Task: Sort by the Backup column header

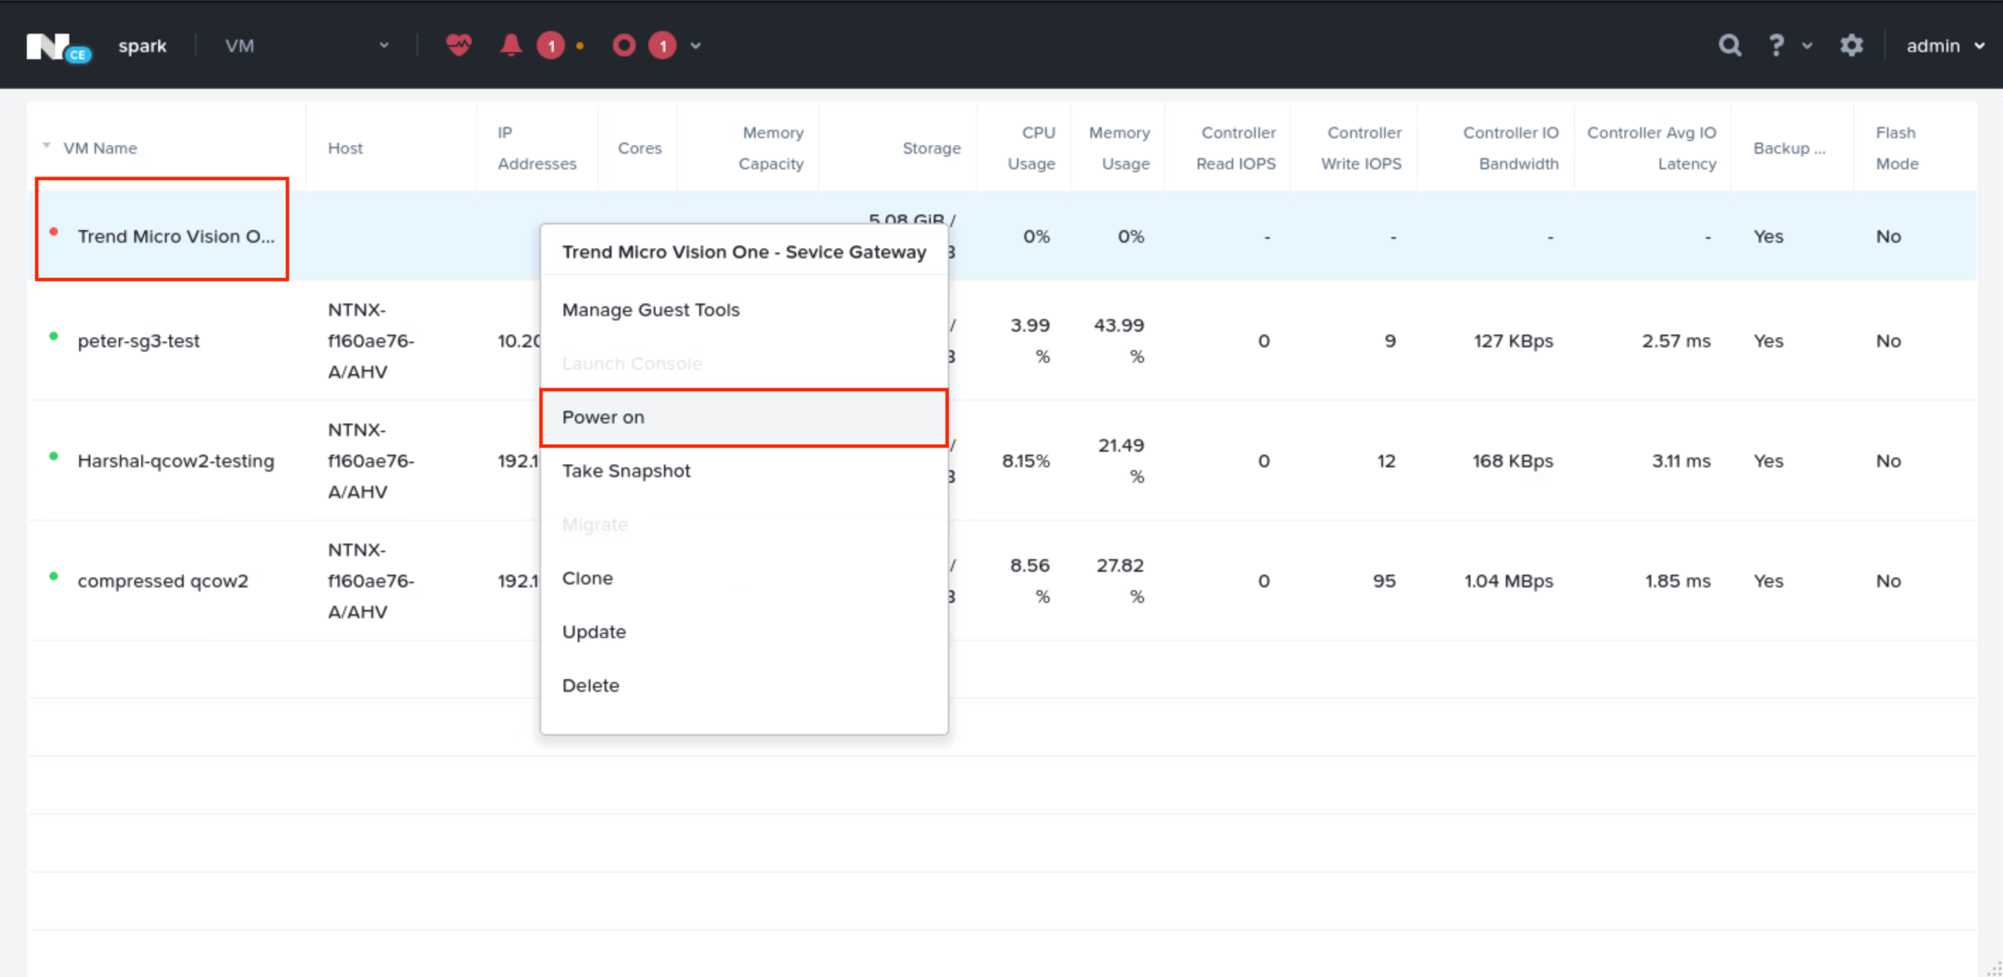Action: 1789,148
